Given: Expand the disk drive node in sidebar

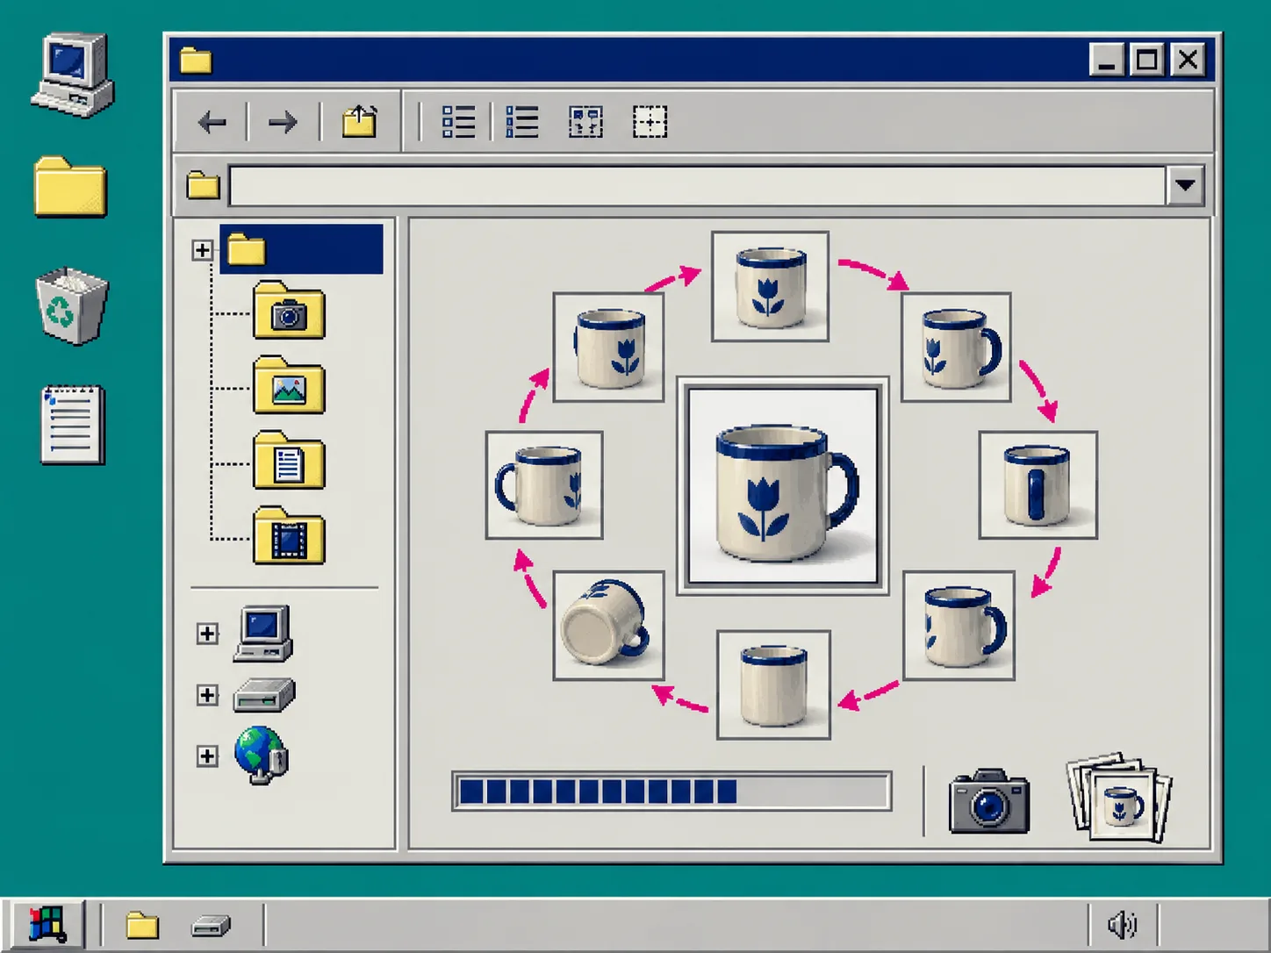Looking at the screenshot, I should pos(207,695).
